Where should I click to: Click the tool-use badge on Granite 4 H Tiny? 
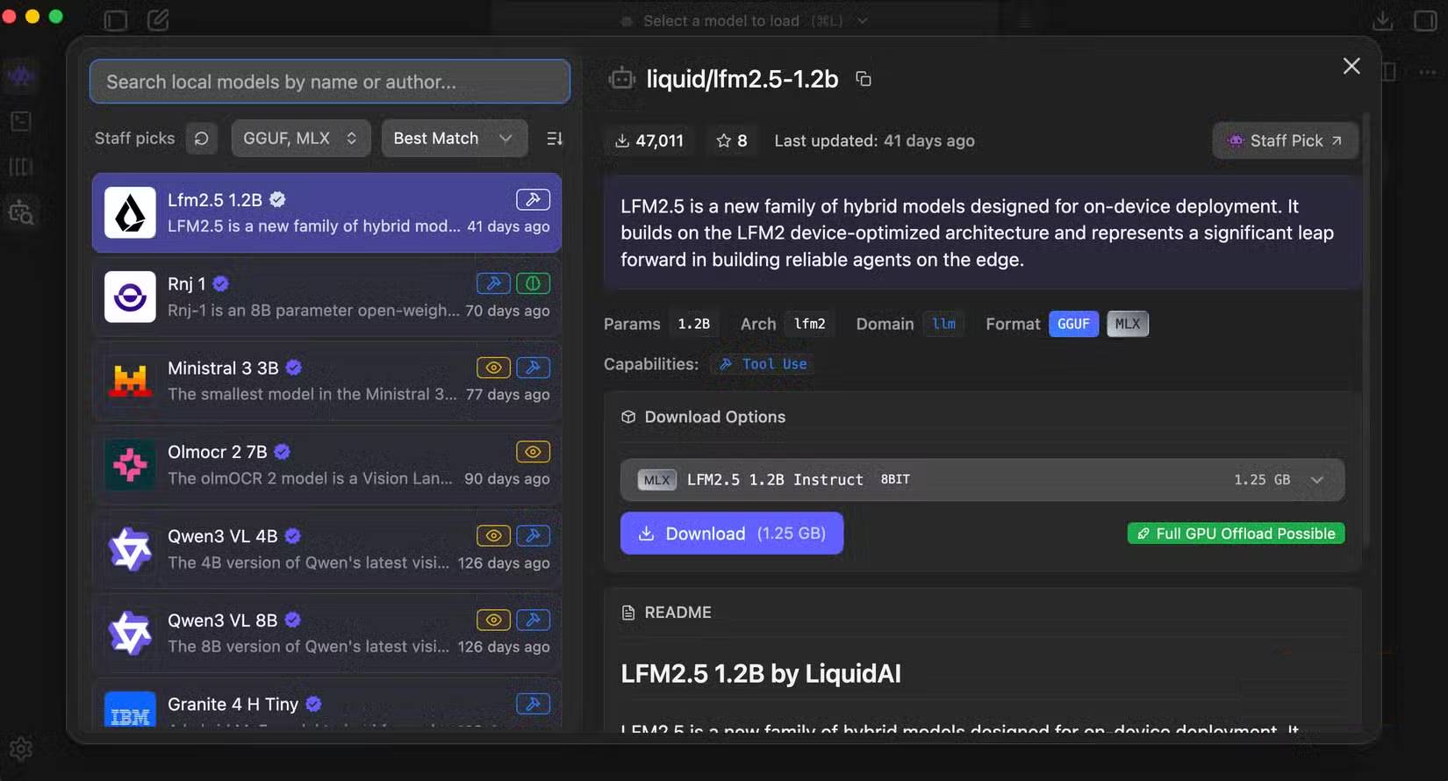coord(534,704)
